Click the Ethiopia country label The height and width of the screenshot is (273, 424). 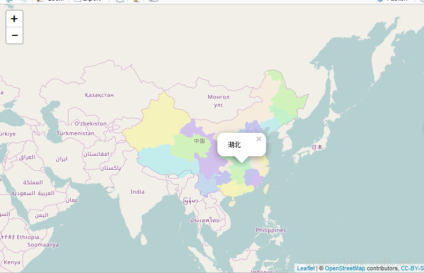click(28, 237)
